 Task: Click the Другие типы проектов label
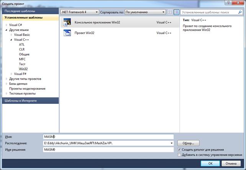(x=25, y=79)
